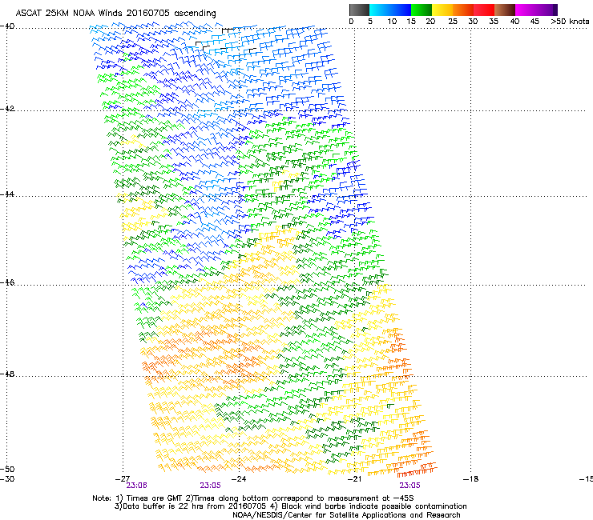Click the latitude label -46

[x=7, y=282]
